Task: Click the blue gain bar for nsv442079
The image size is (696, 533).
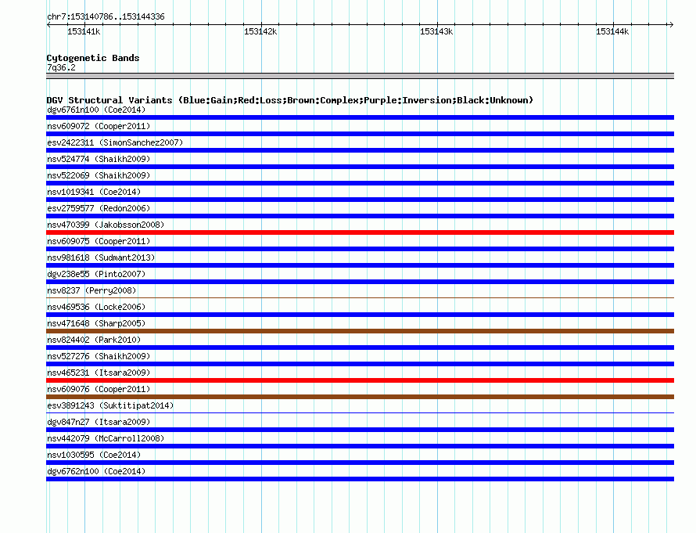Action: [x=360, y=446]
